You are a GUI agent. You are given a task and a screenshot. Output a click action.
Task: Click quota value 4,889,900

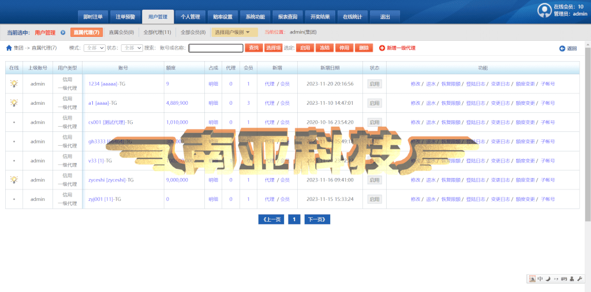pyautogui.click(x=177, y=103)
